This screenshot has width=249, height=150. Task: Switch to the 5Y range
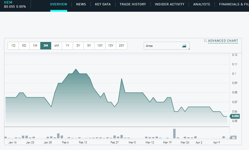[x=89, y=46]
